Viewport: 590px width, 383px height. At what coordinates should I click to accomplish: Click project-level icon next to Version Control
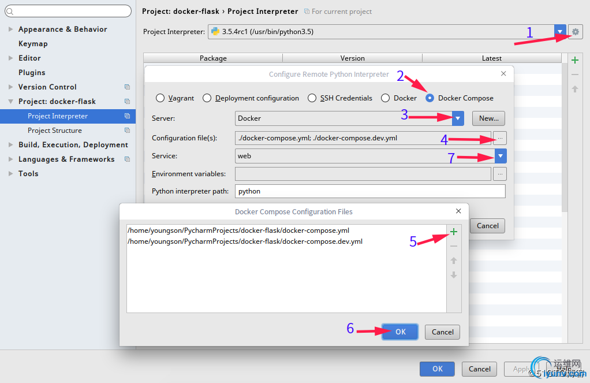pos(127,87)
